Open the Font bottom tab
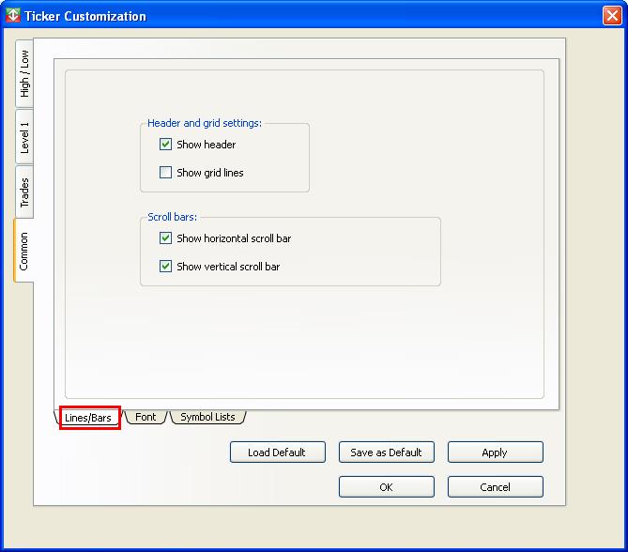The image size is (628, 552). (146, 417)
